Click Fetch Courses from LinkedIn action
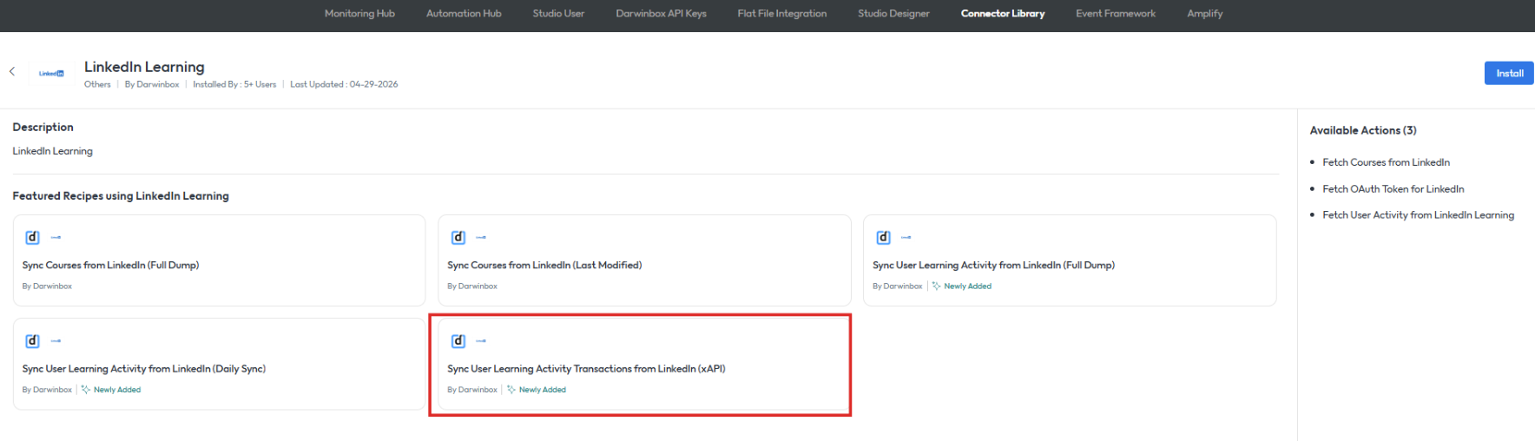 [x=1386, y=162]
